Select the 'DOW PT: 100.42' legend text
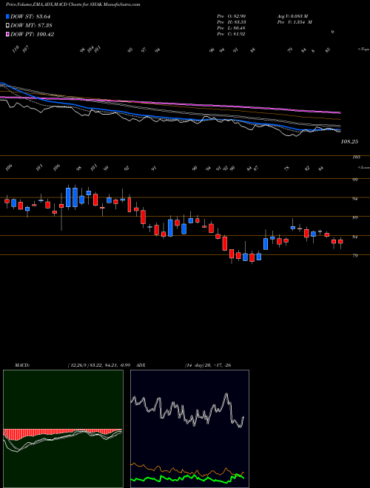This screenshot has width=370, height=488. tap(32, 34)
